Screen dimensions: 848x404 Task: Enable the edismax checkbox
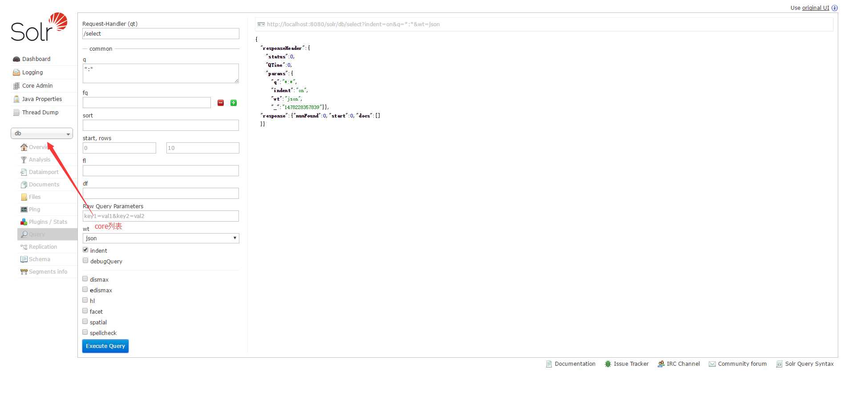click(x=85, y=290)
